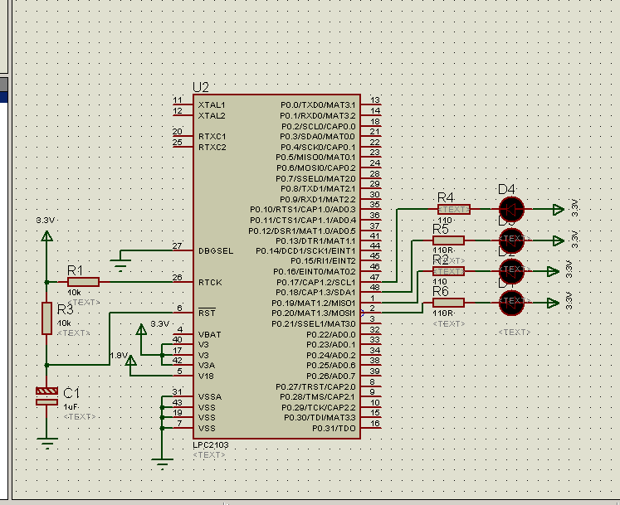Click the P0.31/TDO pin label
The image size is (620, 505).
[334, 429]
